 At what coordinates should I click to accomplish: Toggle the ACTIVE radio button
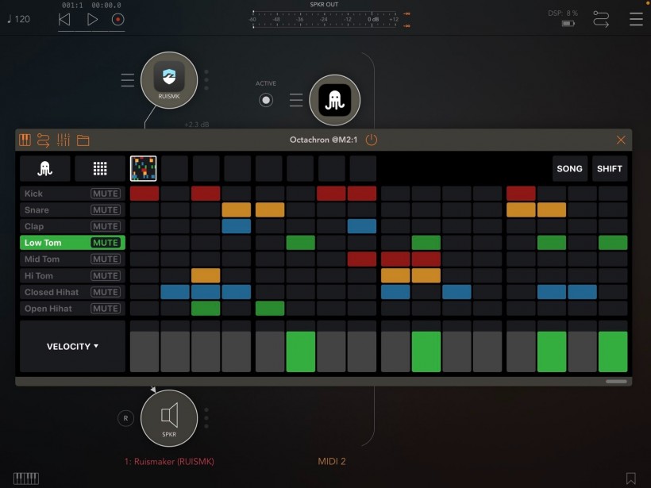click(266, 100)
